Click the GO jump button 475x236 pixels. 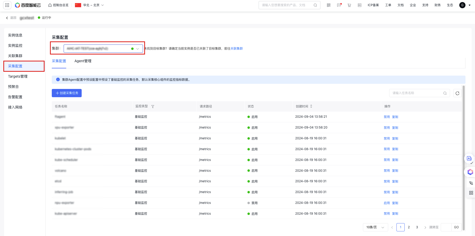pyautogui.click(x=456, y=227)
